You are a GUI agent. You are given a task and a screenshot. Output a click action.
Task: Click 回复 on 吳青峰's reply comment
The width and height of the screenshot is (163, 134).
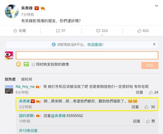[135, 107]
